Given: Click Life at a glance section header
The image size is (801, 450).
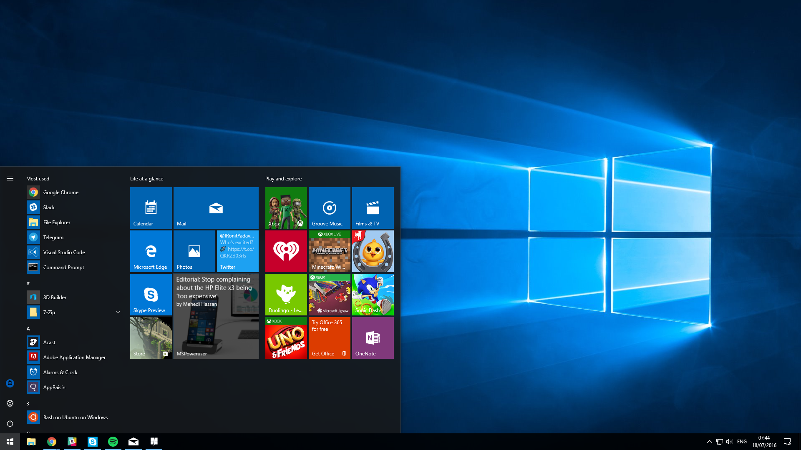Looking at the screenshot, I should pos(146,178).
